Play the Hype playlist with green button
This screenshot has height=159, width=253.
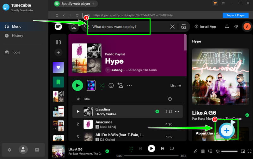tap(77, 85)
